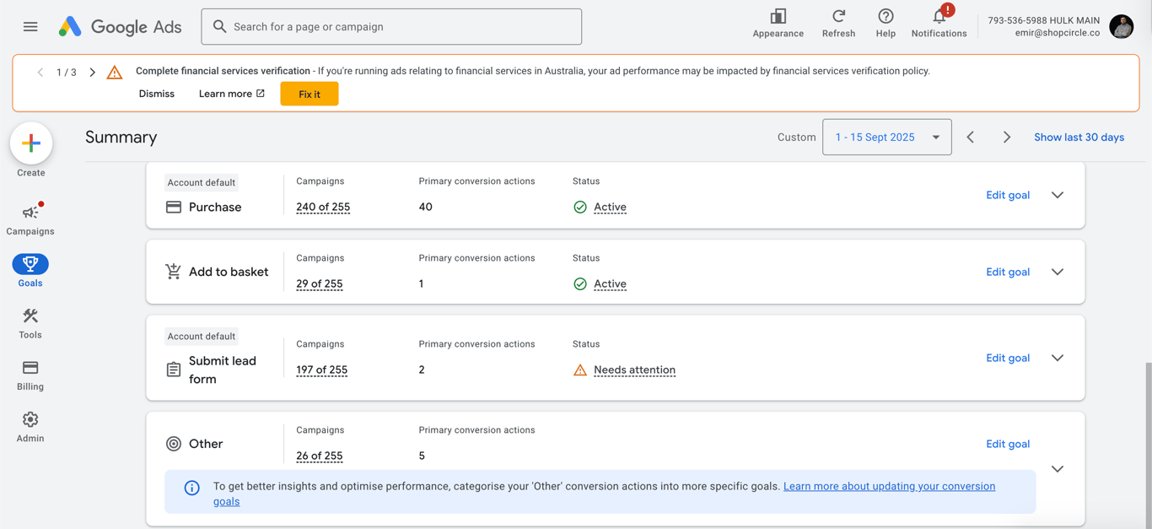This screenshot has height=529, width=1152.
Task: Click the search for page or campaign field
Action: [391, 27]
